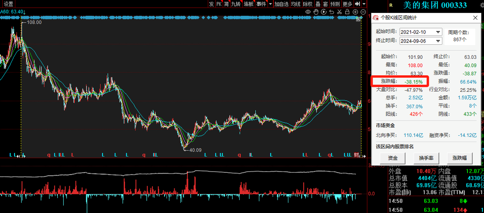484x213 pixels.
Task: Open the 起始时间 start date dropdown
Action: click(438, 32)
